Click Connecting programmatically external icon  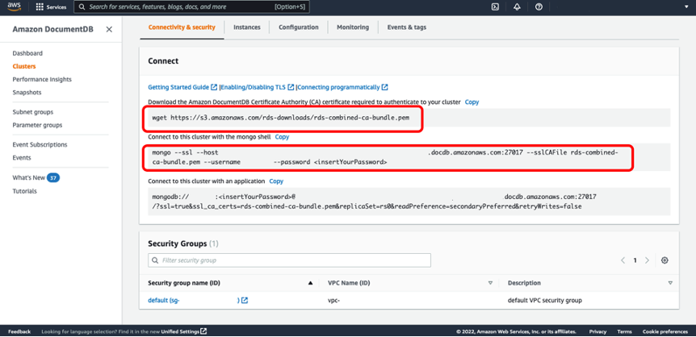(x=385, y=87)
